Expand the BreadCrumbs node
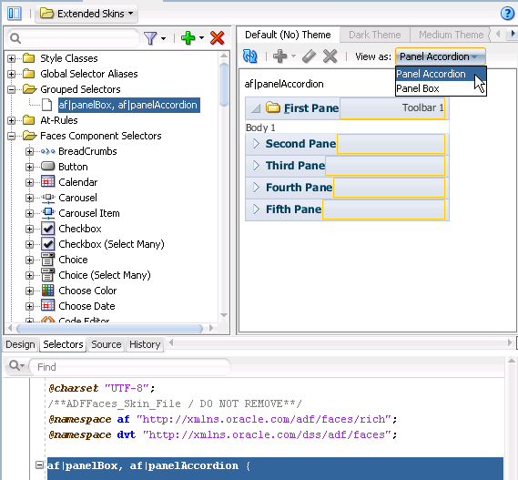The height and width of the screenshot is (480, 518). click(29, 151)
